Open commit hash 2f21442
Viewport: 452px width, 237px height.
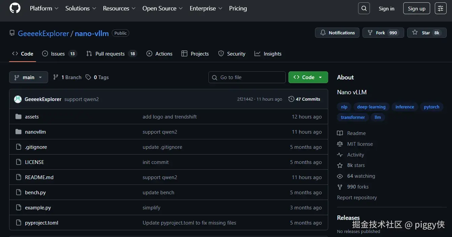tap(245, 99)
